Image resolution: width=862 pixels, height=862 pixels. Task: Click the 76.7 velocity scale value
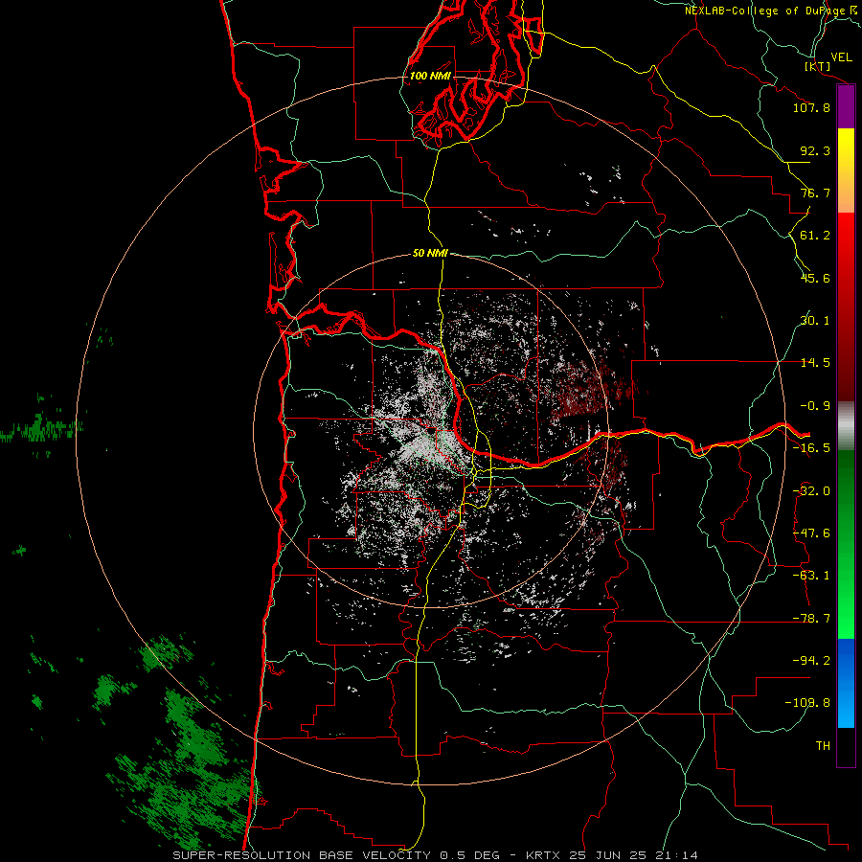(815, 193)
